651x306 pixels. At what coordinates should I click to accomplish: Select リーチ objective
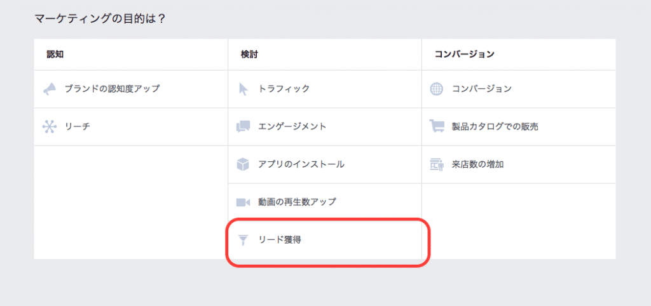click(x=131, y=127)
